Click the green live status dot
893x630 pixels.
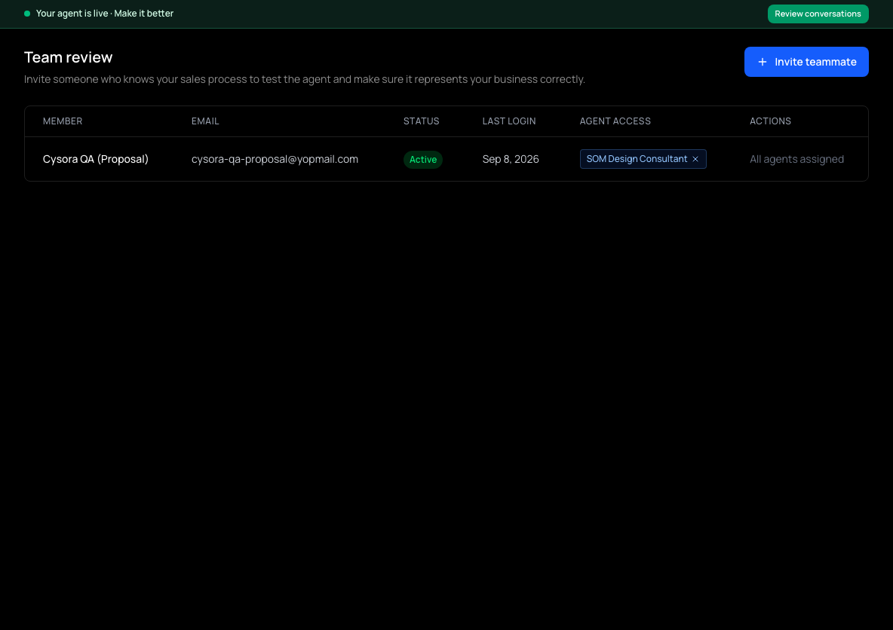point(27,14)
